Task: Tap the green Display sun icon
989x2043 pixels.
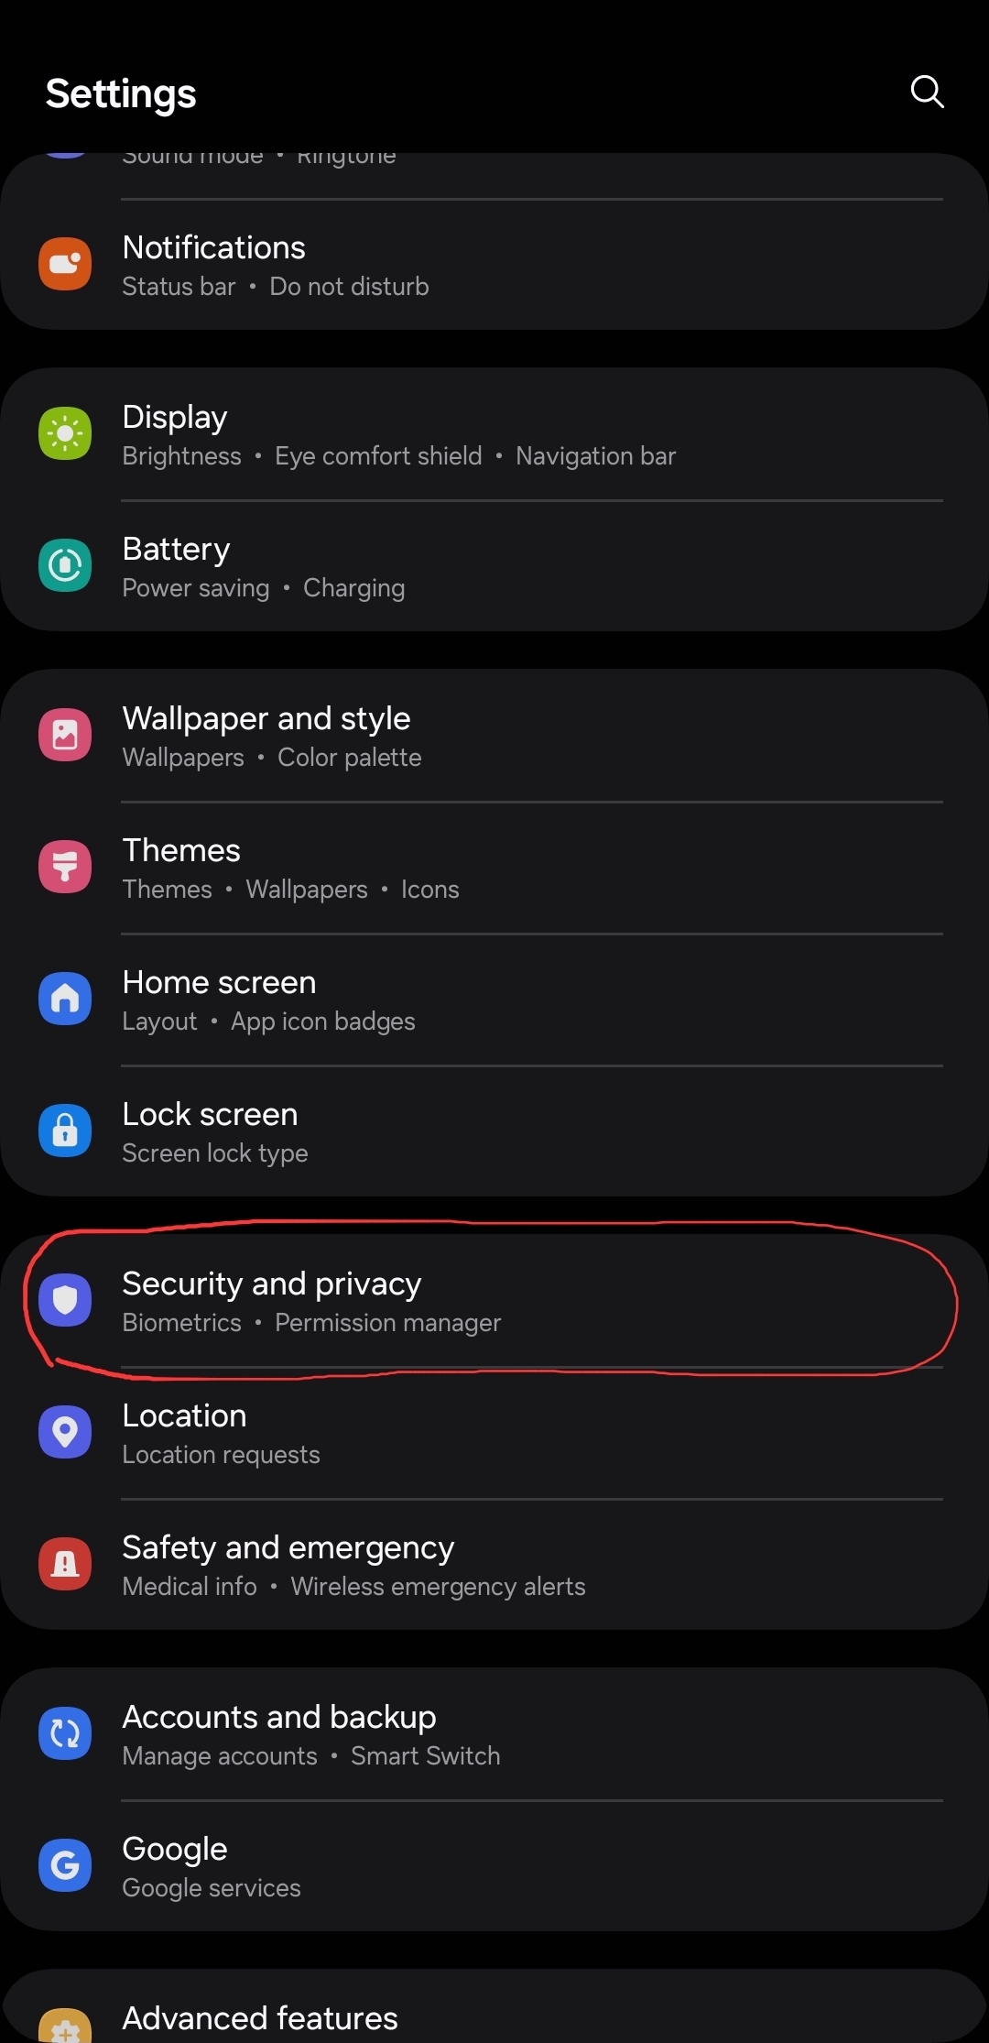Action: (x=65, y=433)
